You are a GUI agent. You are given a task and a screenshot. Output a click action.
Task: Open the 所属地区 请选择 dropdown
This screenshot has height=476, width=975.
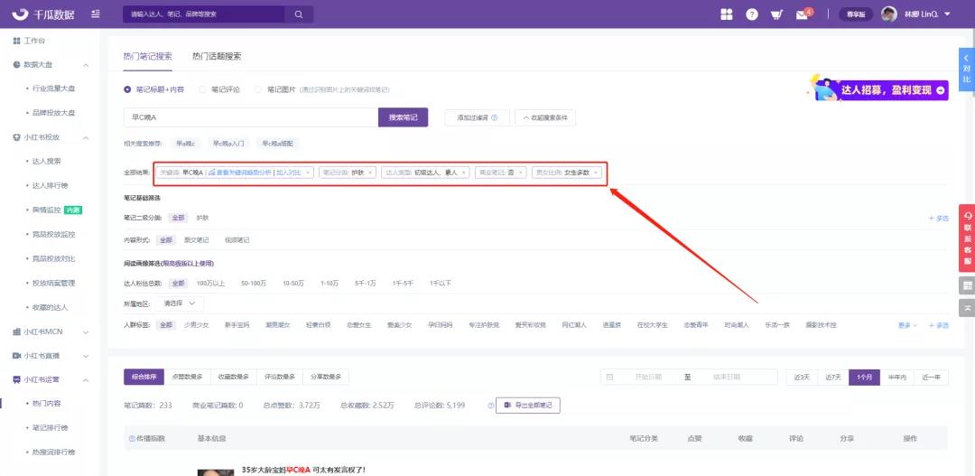coord(181,303)
